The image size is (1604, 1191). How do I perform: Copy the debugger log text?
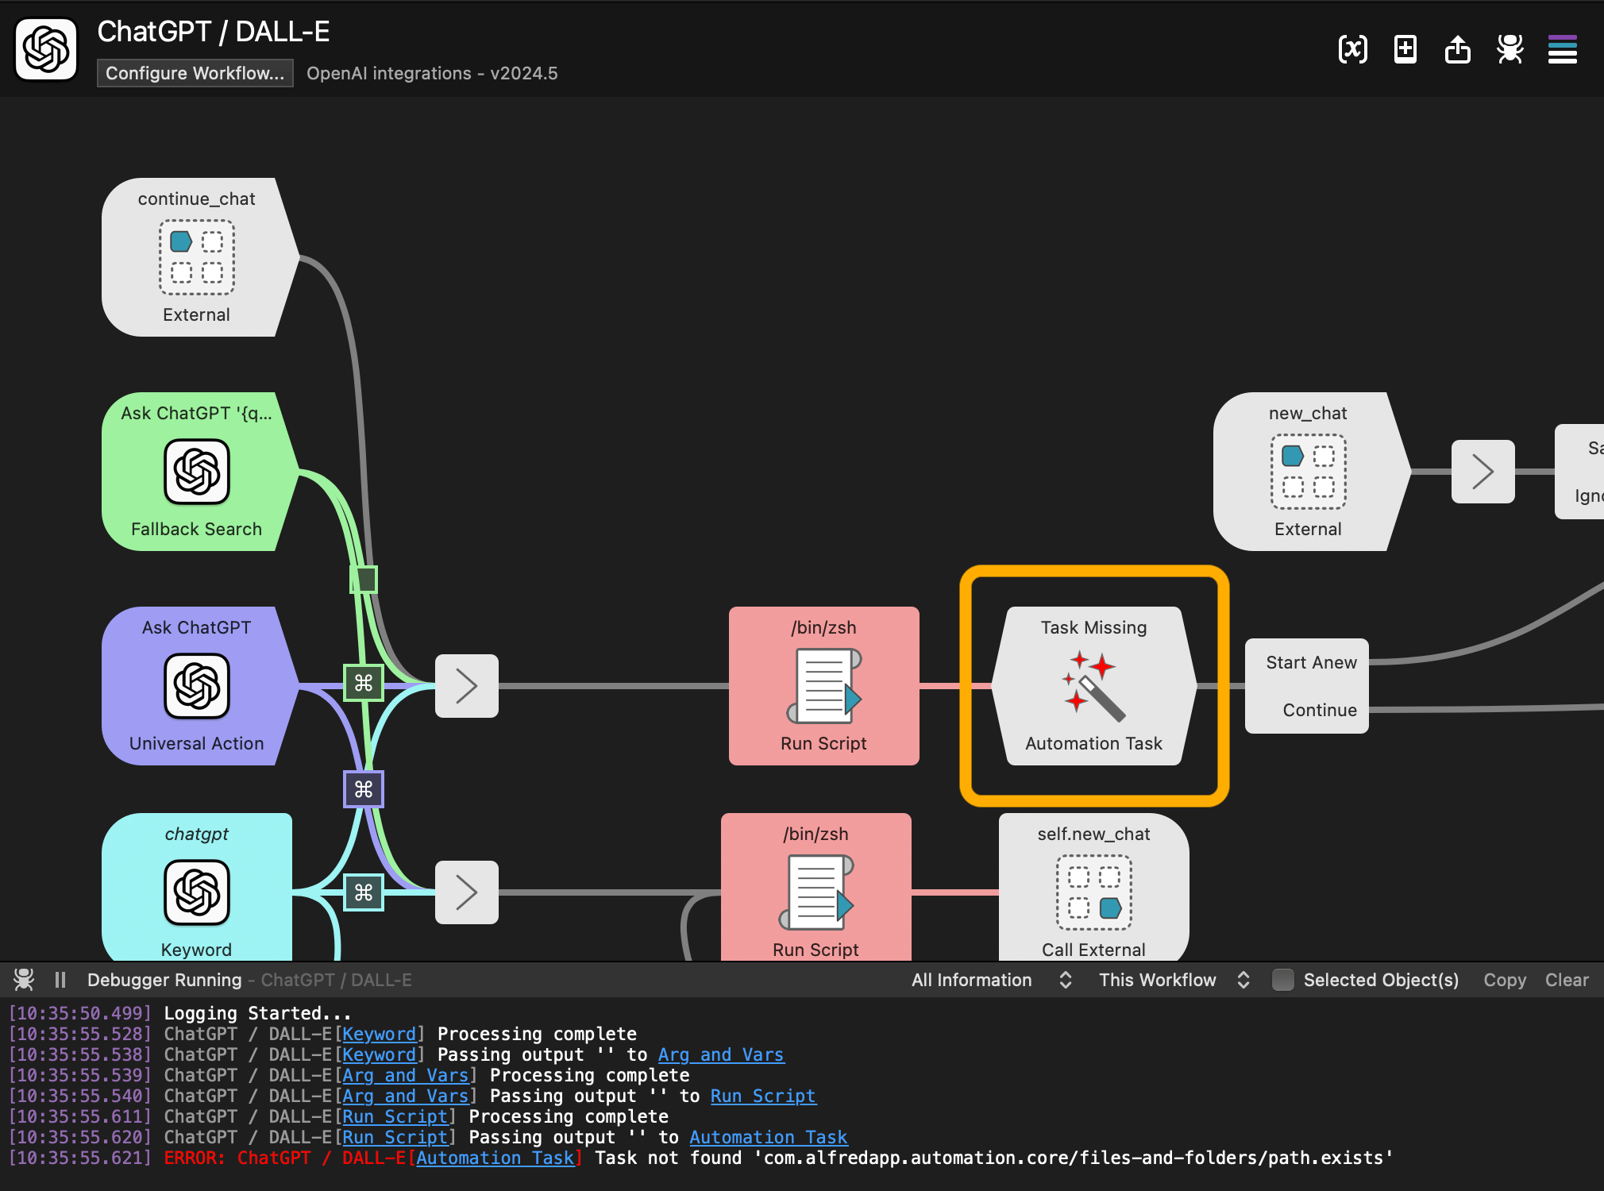[x=1503, y=980]
